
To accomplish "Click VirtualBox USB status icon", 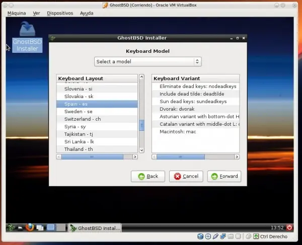I will tap(215, 236).
